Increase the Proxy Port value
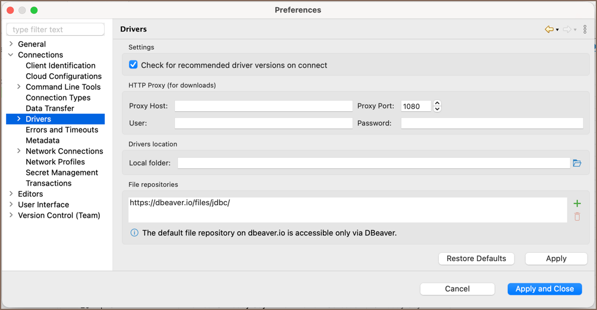This screenshot has height=310, width=597. (438, 103)
